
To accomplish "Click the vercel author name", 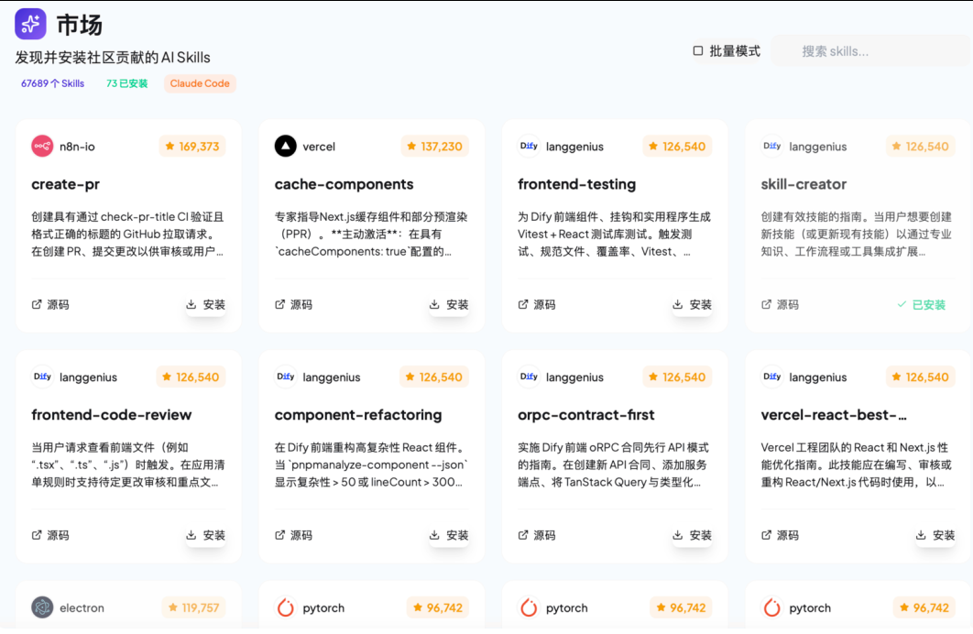I will (x=319, y=147).
